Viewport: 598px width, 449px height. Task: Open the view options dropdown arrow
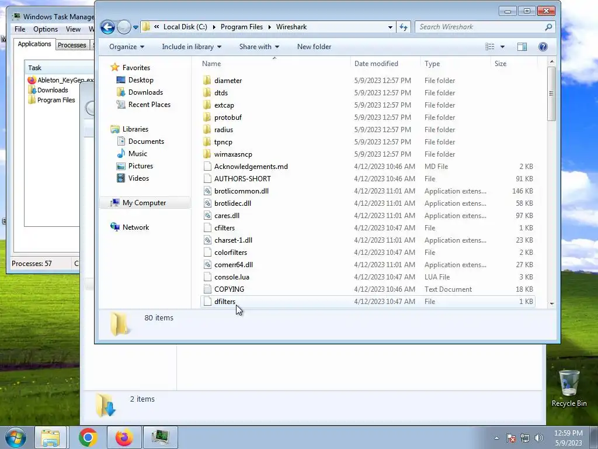(502, 47)
